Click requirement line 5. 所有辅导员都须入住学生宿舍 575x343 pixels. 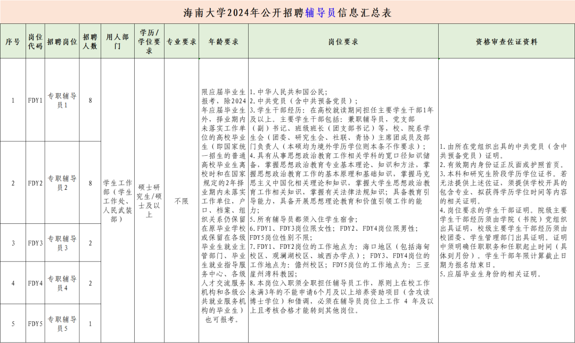click(x=304, y=219)
